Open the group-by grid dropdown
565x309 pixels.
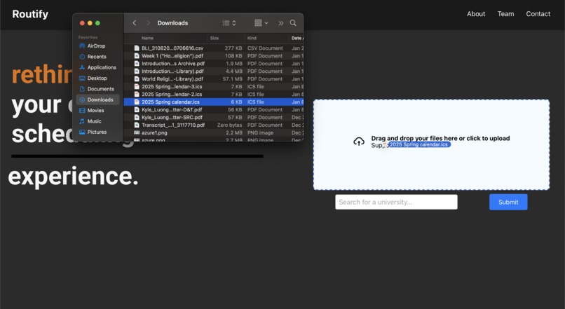click(x=261, y=23)
